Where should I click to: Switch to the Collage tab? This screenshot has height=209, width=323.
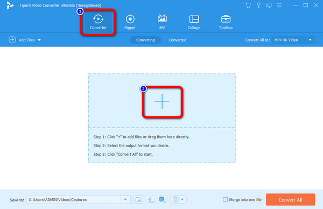[194, 22]
